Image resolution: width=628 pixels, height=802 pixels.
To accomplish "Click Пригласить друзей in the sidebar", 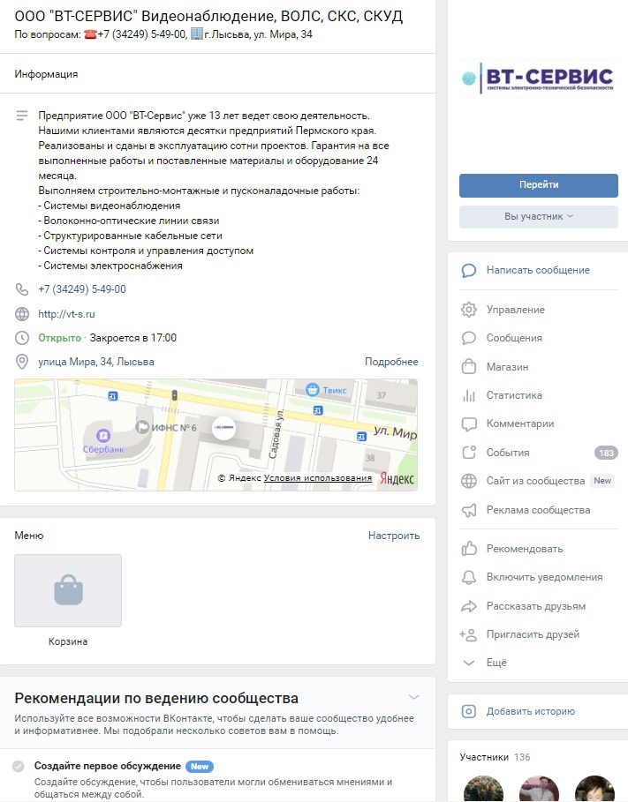I will 533,634.
